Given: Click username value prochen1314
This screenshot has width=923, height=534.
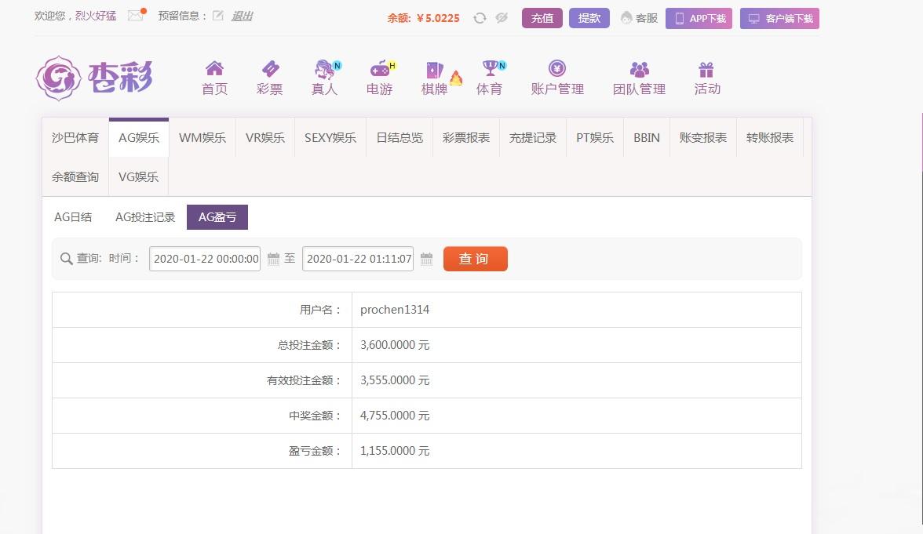Looking at the screenshot, I should click(x=395, y=309).
